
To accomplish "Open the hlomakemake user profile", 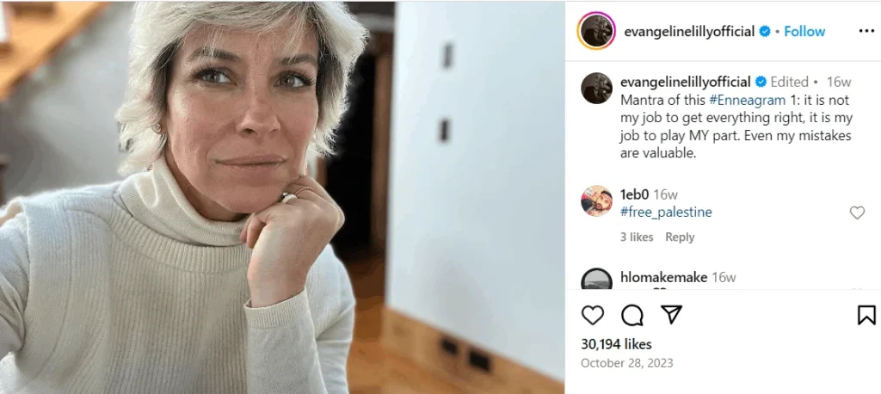I will (663, 277).
